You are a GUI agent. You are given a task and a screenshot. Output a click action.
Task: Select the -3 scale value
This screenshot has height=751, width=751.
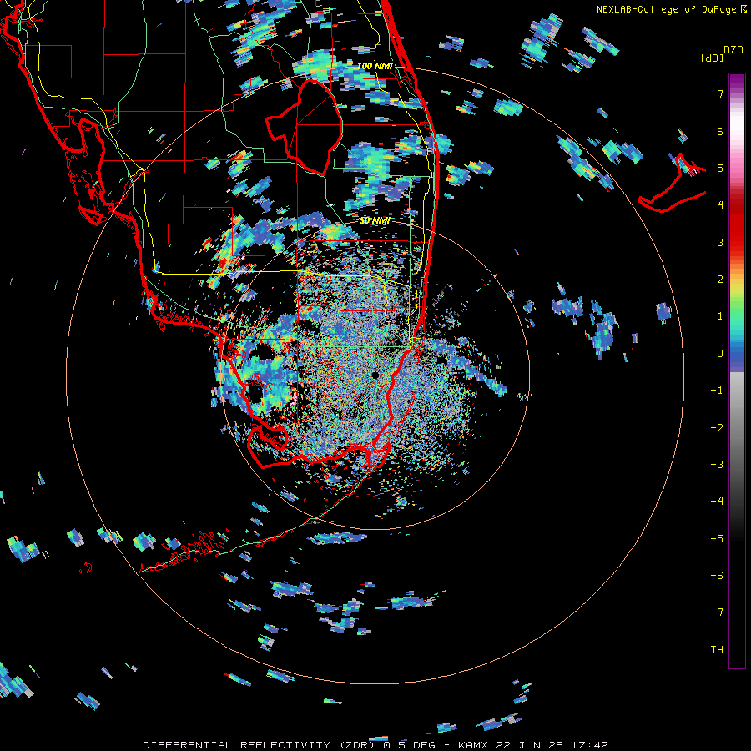point(717,465)
